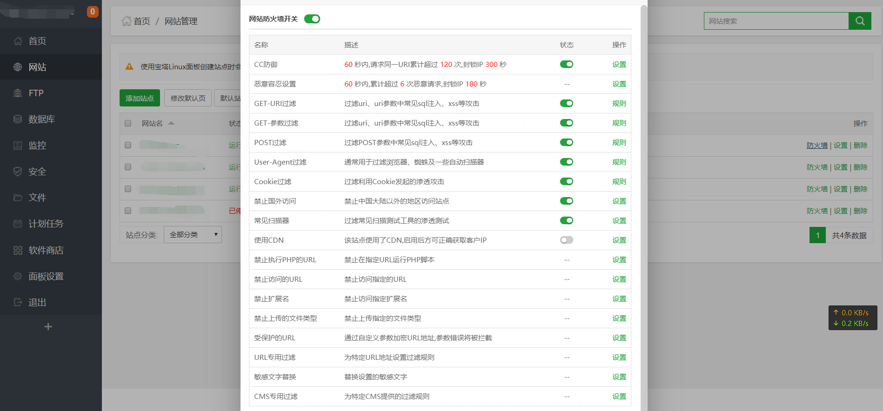Click the sort arrow next to 网站名

(x=171, y=123)
